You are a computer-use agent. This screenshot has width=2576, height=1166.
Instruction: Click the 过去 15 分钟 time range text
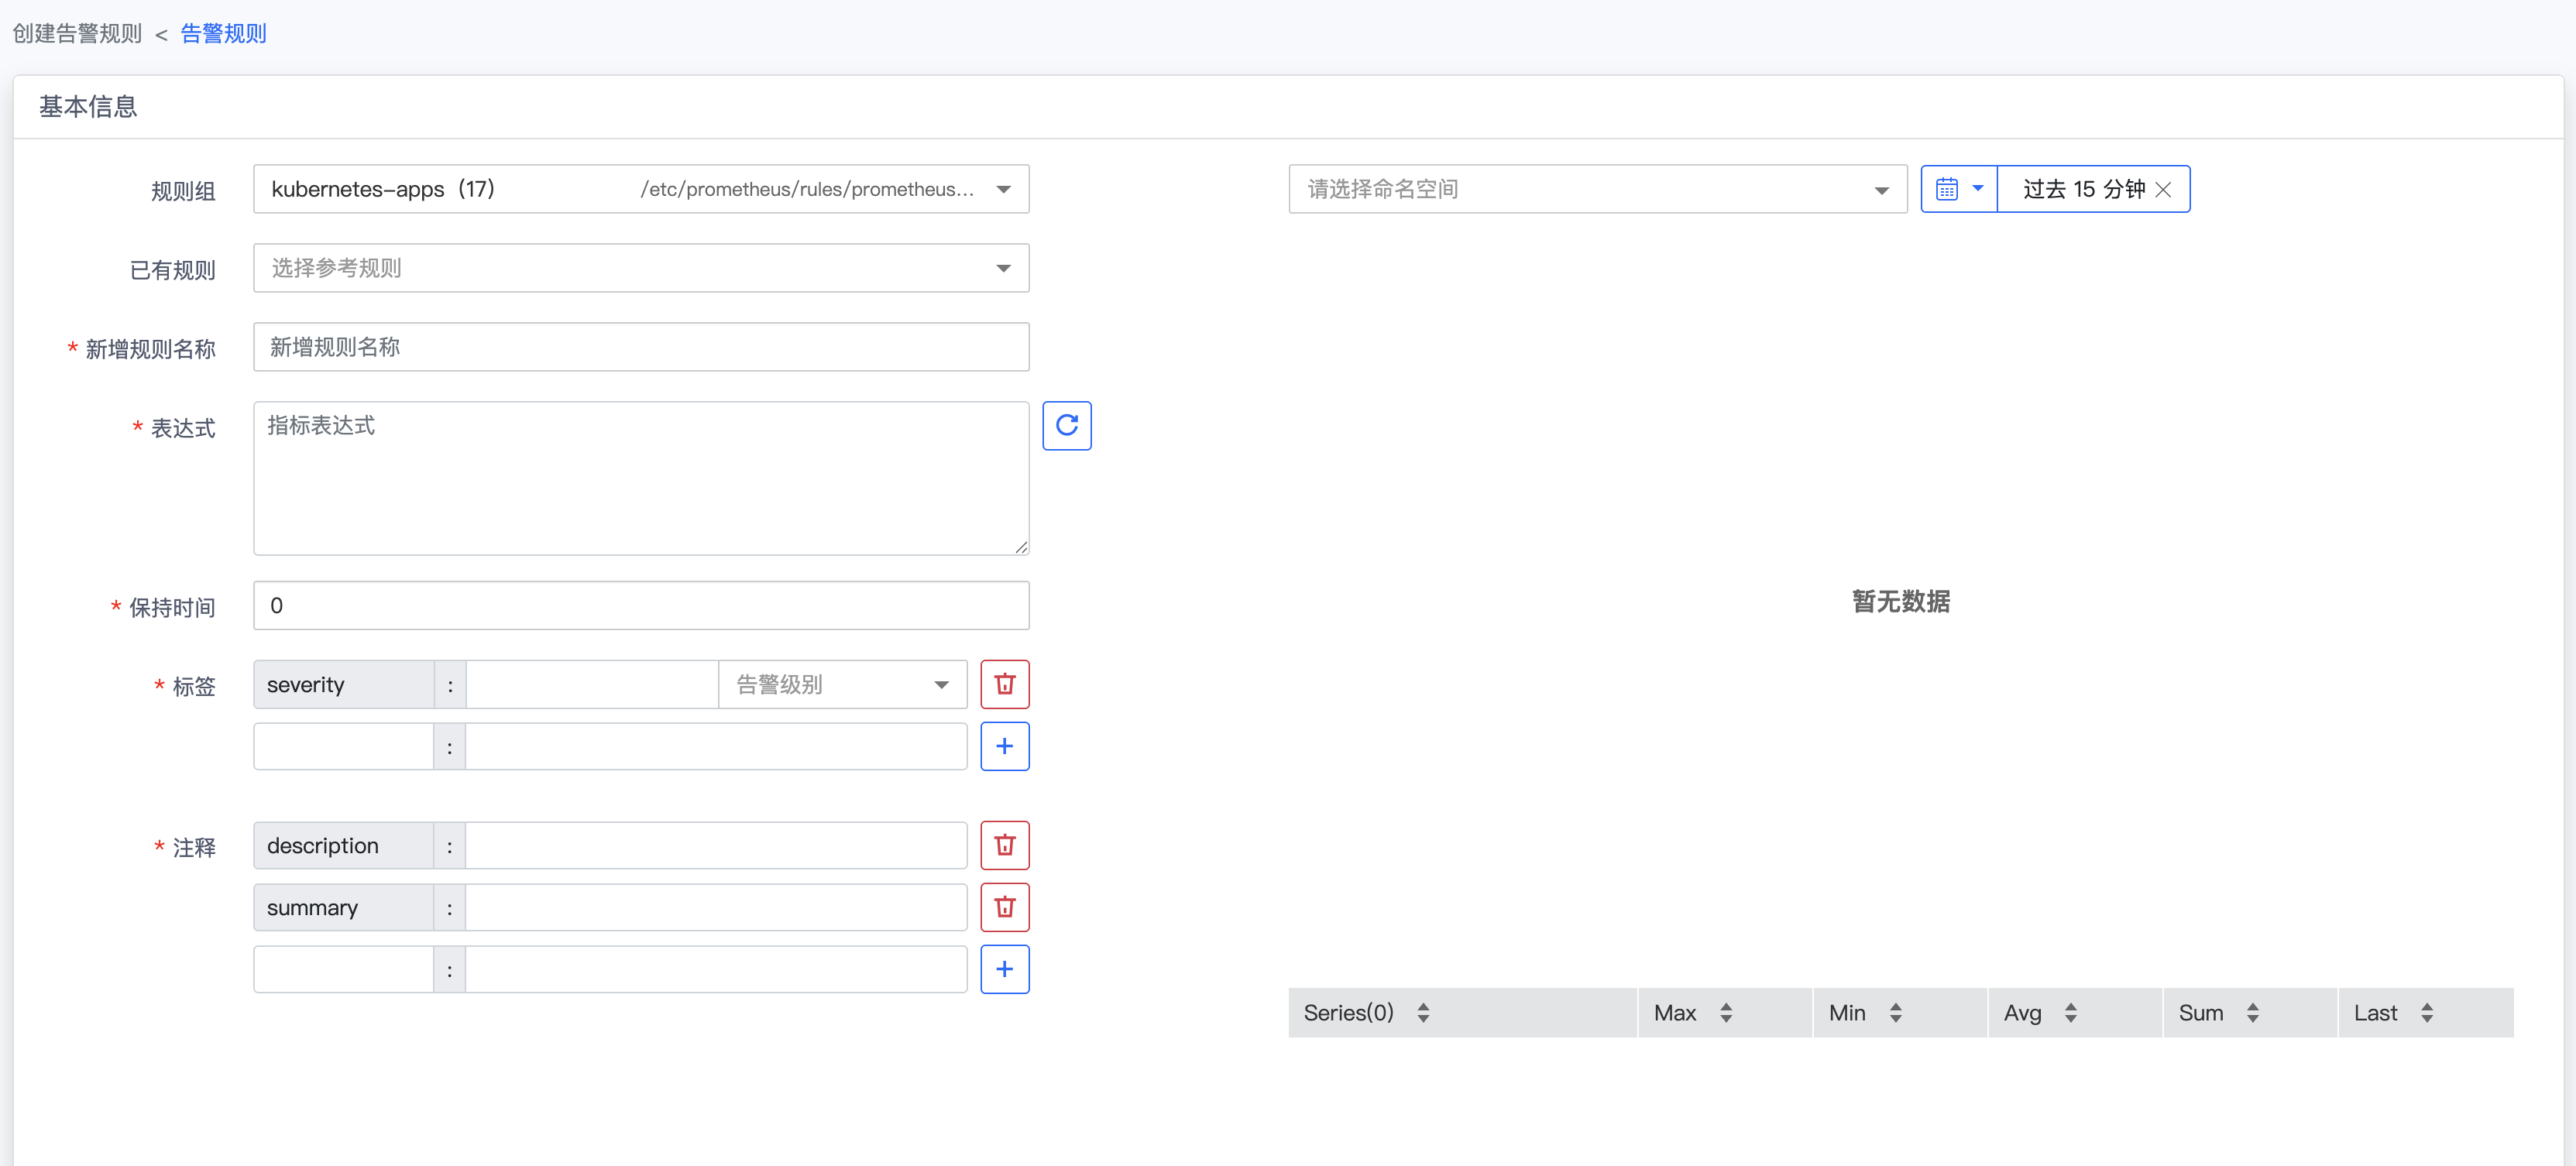click(x=2084, y=189)
